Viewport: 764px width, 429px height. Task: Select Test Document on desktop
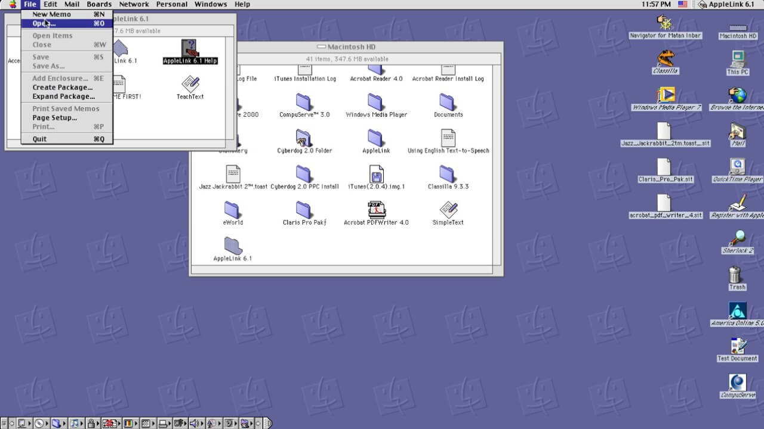738,350
